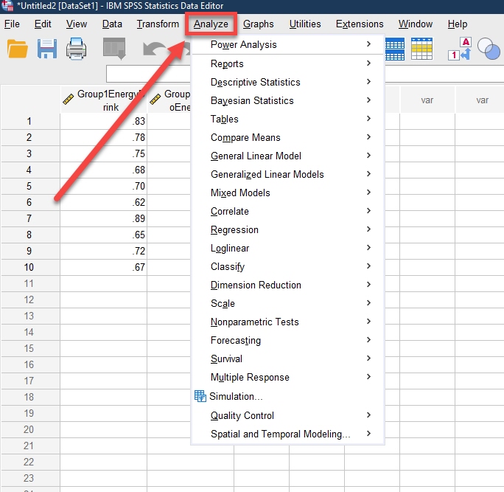Click the cell with value .78
The image size is (504, 492).
(x=103, y=137)
